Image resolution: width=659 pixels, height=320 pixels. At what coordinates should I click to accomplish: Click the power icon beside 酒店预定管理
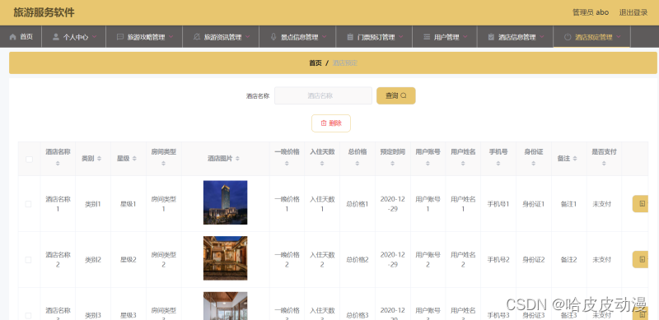(568, 37)
